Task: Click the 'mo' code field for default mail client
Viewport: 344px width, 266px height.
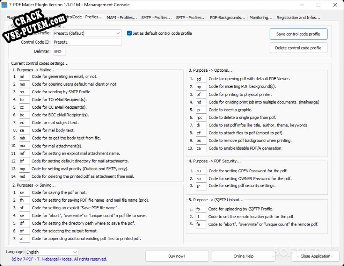Action: 24,84
